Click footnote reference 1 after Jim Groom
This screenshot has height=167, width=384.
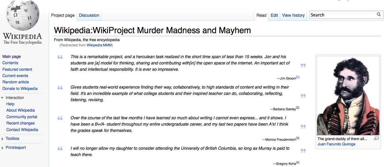point(298,77)
